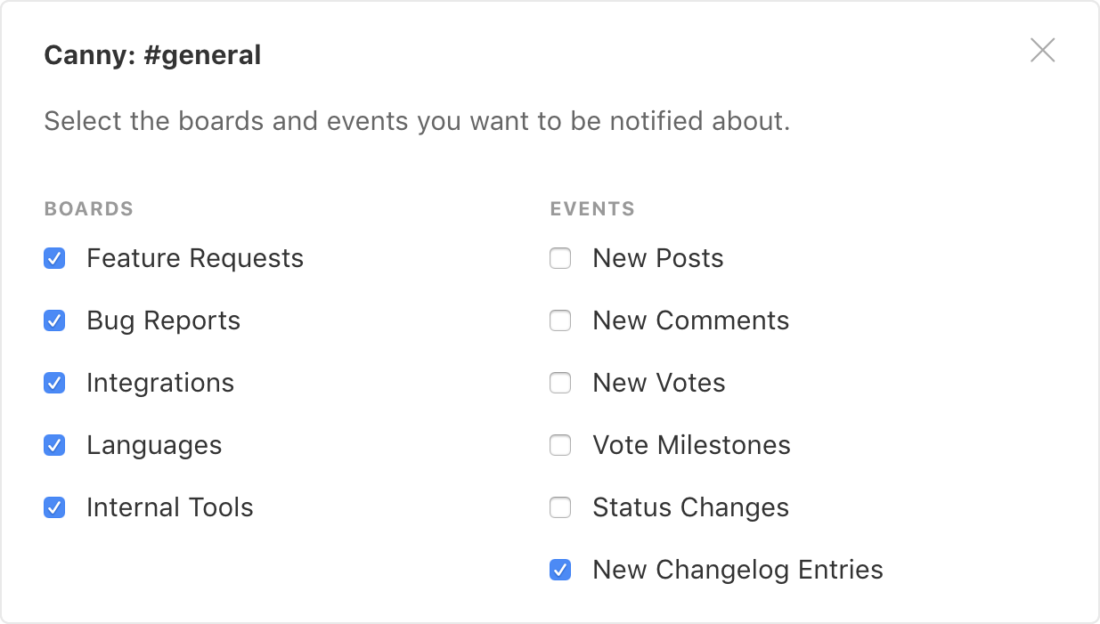This screenshot has width=1100, height=624.
Task: Untick the Languages board checkbox
Action: tap(54, 446)
